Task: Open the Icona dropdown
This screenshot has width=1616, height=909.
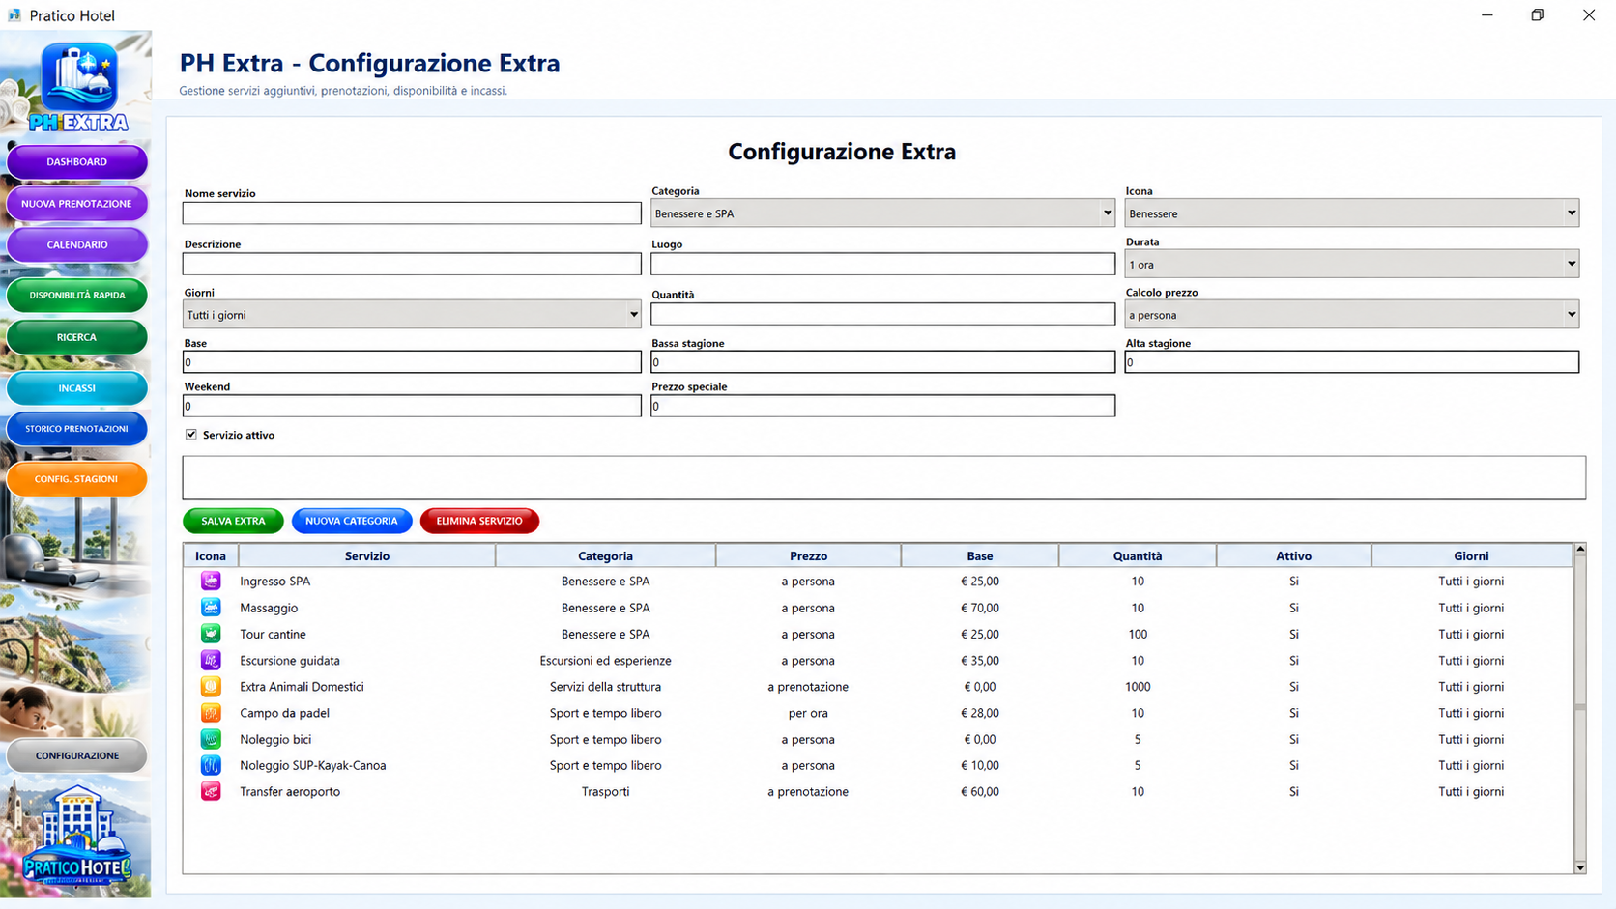Action: [x=1352, y=213]
